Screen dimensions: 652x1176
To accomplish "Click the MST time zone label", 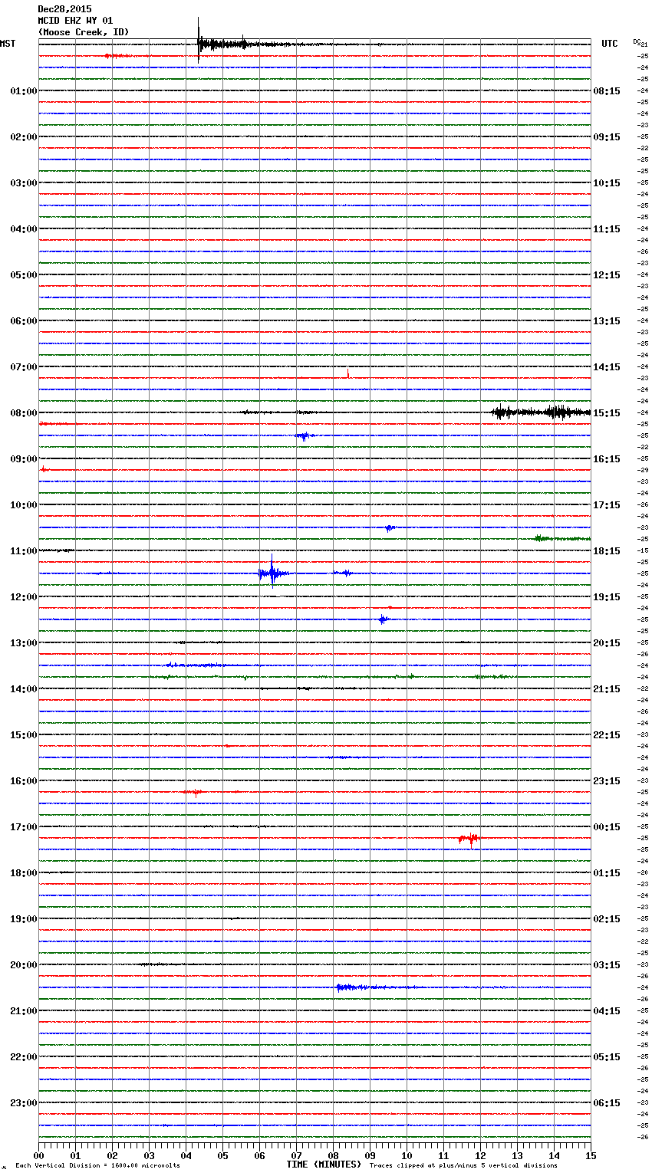I will click(x=8, y=44).
